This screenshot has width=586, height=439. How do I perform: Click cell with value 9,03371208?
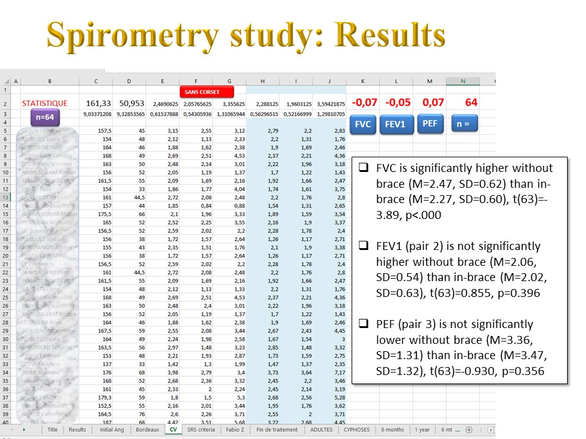[x=97, y=114]
